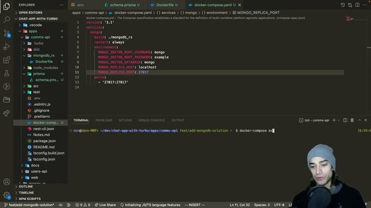371x208 pixels.
Task: Select the OUTPUT panel tab
Action: click(178, 120)
